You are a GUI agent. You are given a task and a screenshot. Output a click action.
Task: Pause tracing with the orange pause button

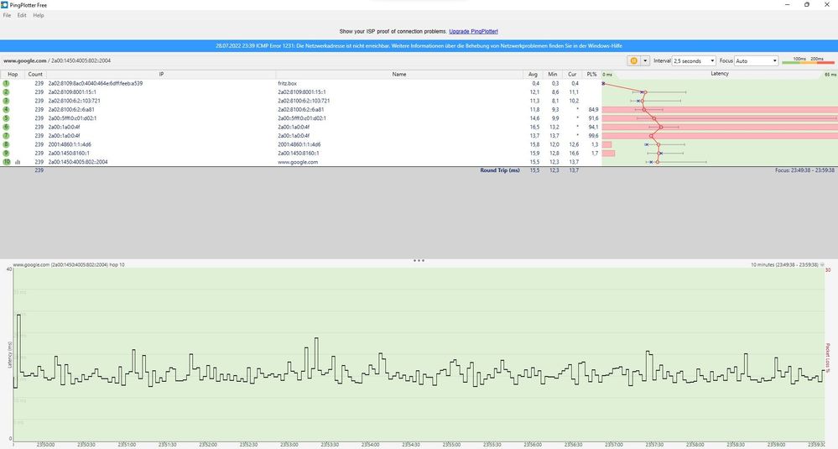633,61
